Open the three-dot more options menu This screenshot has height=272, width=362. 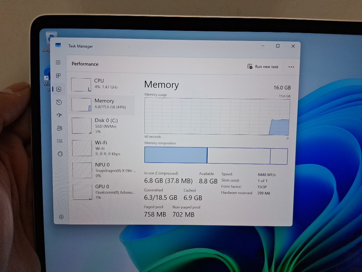pyautogui.click(x=291, y=67)
